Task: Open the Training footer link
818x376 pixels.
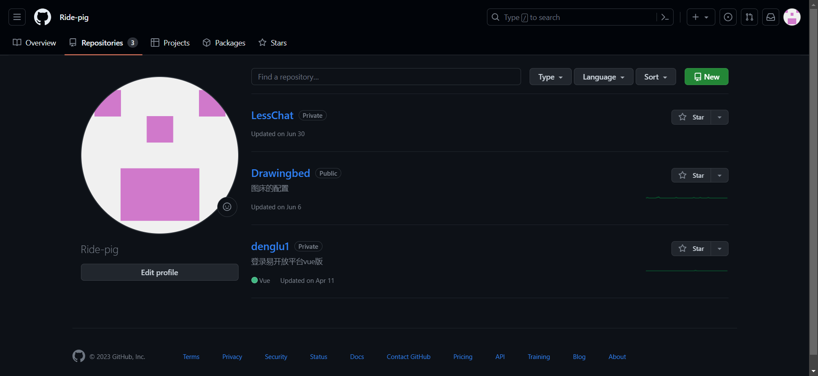Action: click(539, 357)
